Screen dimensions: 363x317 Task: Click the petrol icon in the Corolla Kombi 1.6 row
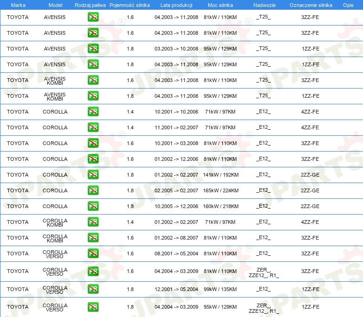tap(93, 237)
